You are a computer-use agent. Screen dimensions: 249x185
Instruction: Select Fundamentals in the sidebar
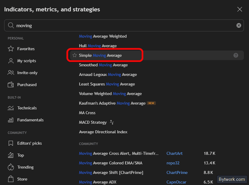tap(30, 120)
